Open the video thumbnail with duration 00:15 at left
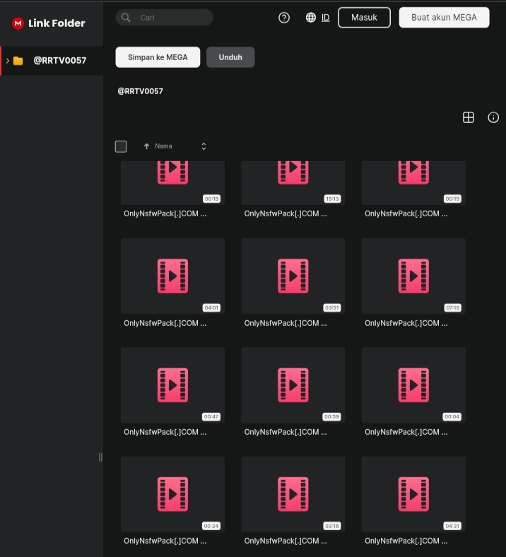The height and width of the screenshot is (557, 506). 172,182
